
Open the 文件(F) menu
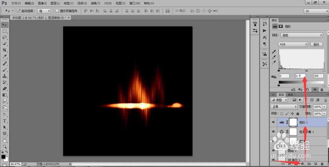(16, 3)
